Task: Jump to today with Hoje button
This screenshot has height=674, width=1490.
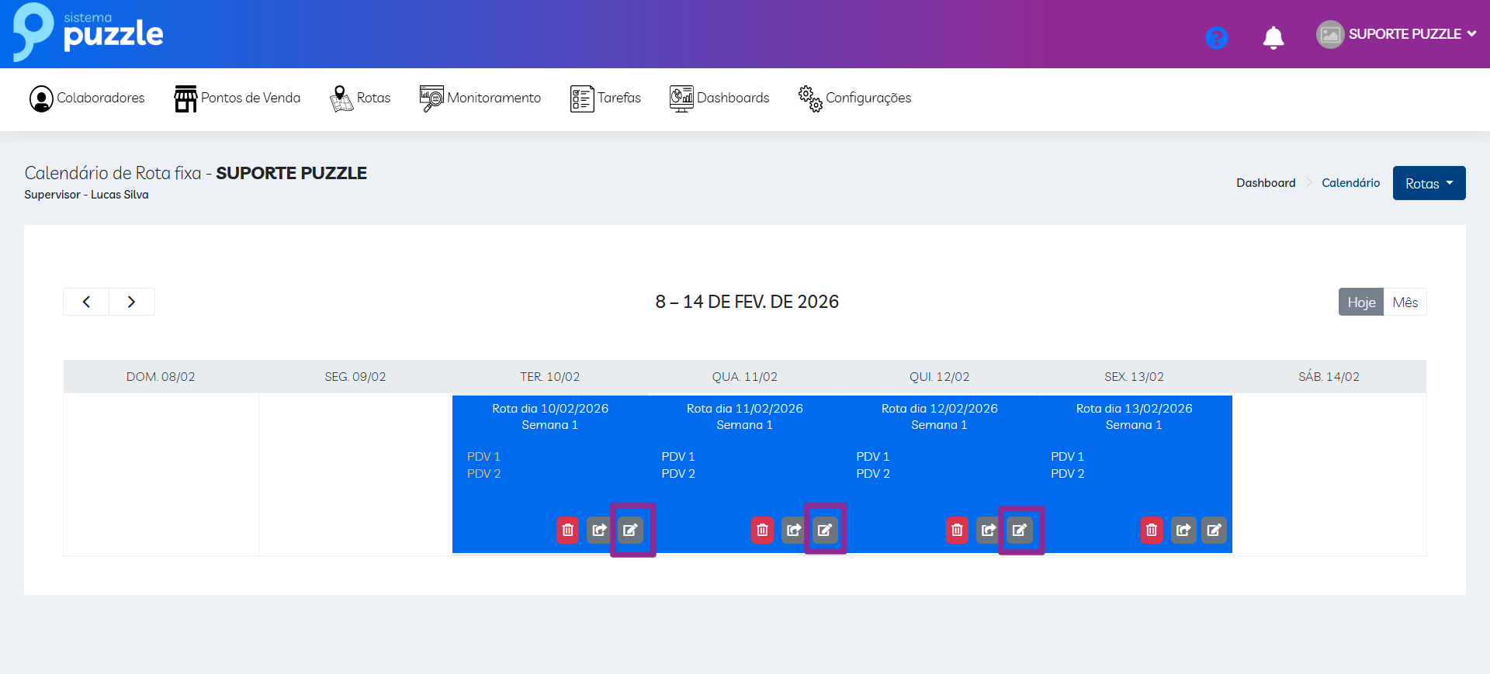Action: [1361, 302]
